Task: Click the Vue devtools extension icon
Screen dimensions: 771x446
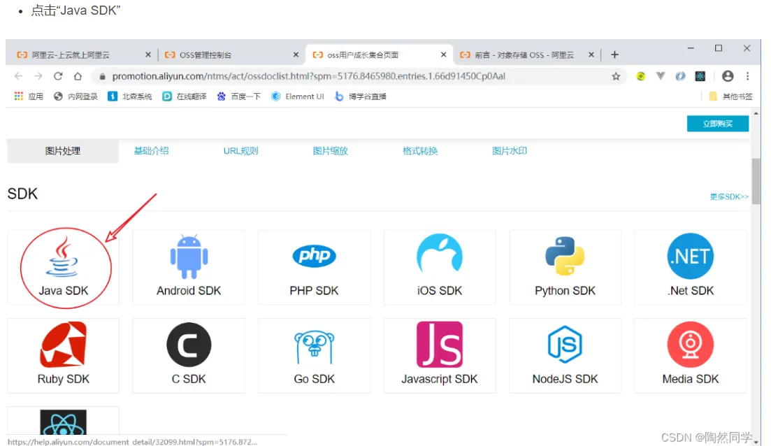Action: click(x=661, y=76)
